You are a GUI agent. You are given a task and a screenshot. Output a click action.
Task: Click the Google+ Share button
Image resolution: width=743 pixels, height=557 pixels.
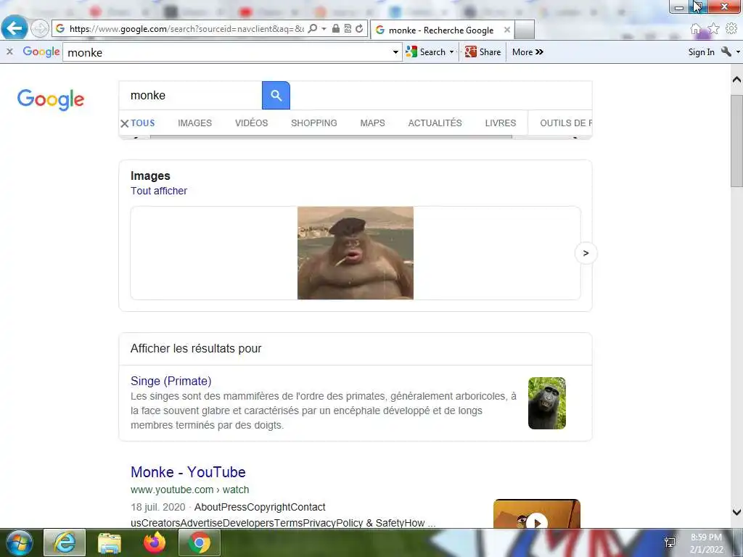coord(483,52)
